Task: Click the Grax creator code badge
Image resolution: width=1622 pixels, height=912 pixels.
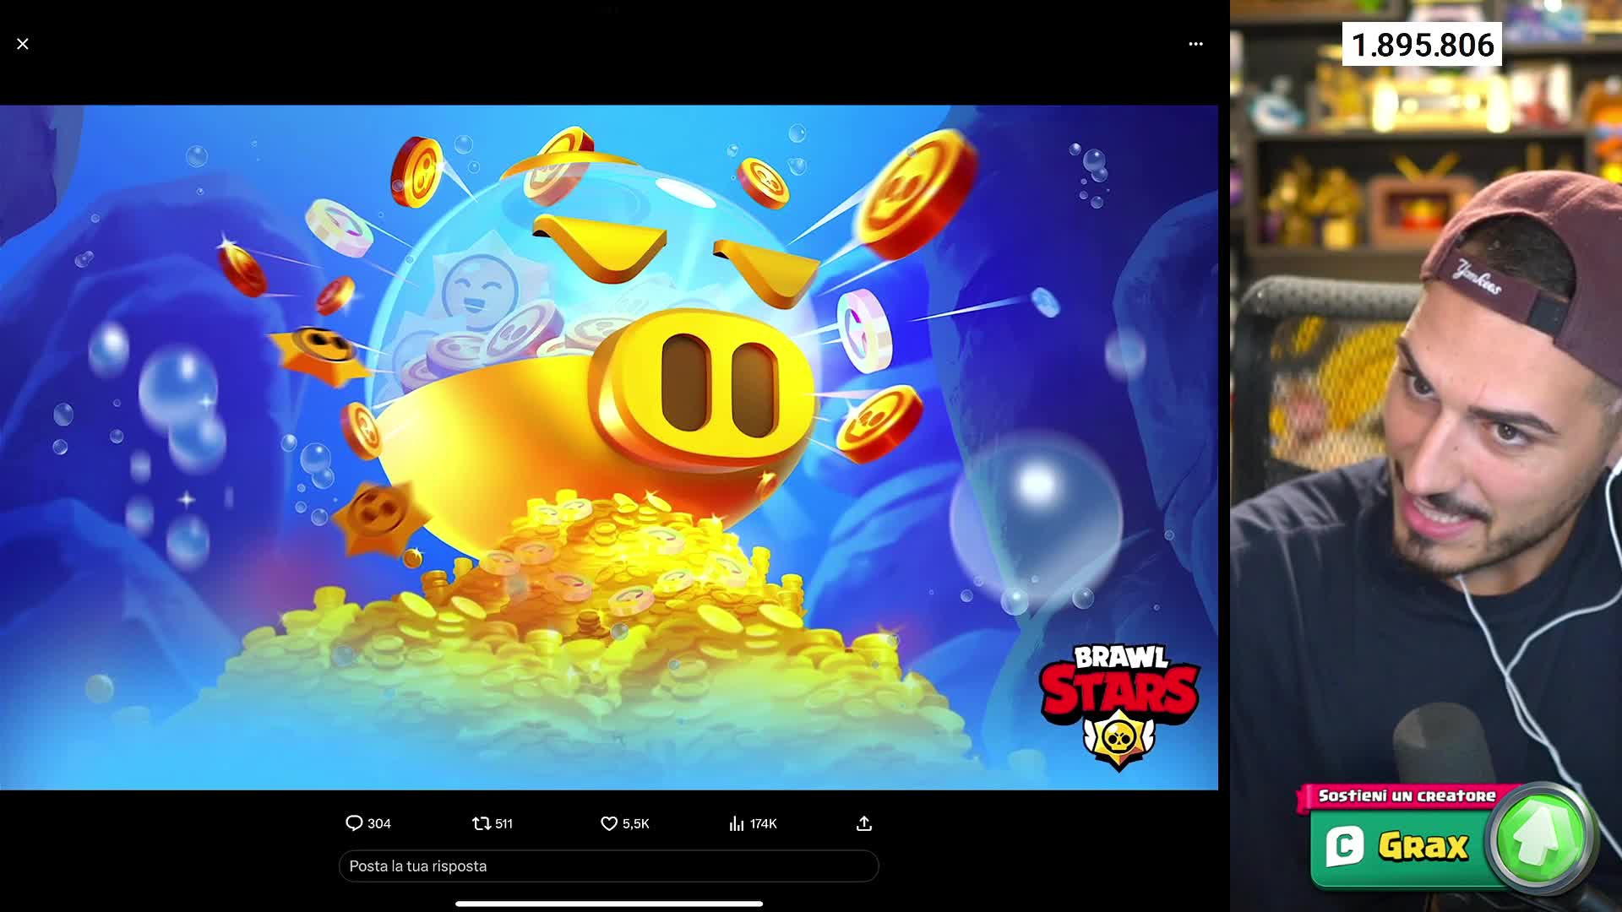Action: 1402,846
